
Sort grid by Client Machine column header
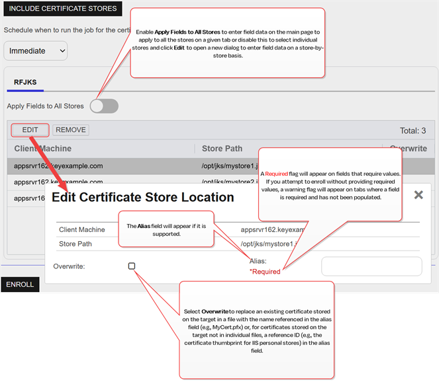coord(43,149)
